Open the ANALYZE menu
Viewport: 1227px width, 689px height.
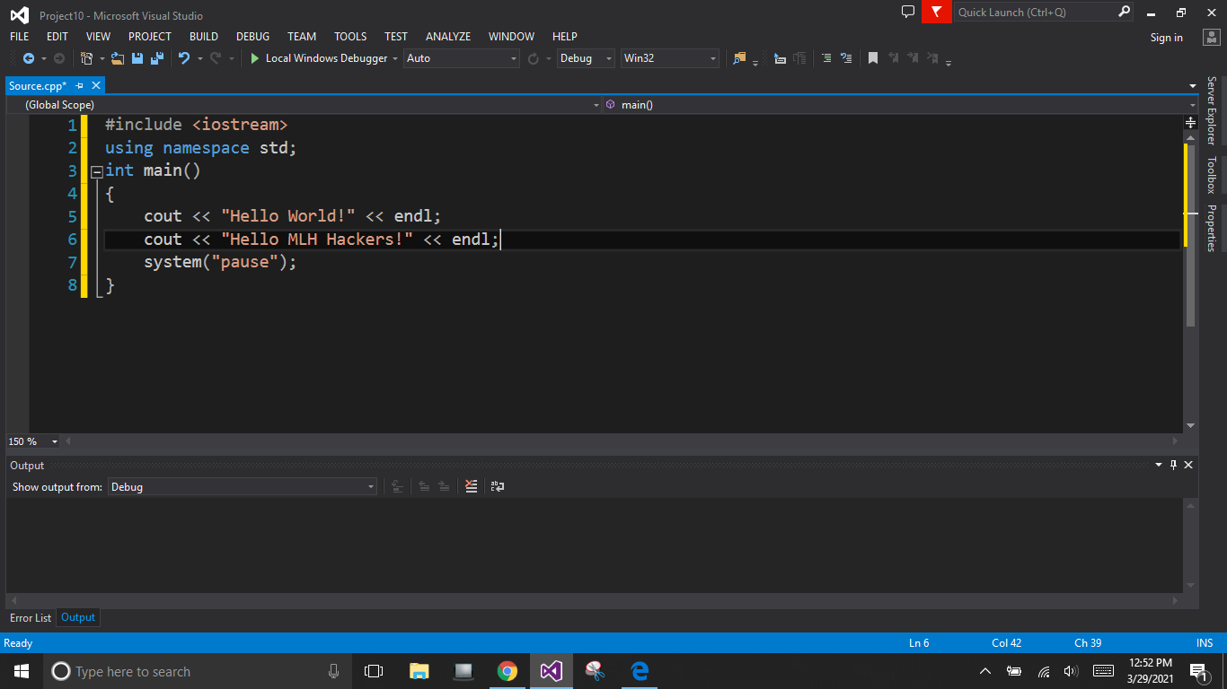448,37
